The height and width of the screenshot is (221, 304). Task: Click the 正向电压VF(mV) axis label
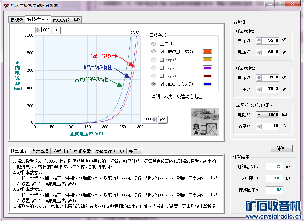pos(87,134)
